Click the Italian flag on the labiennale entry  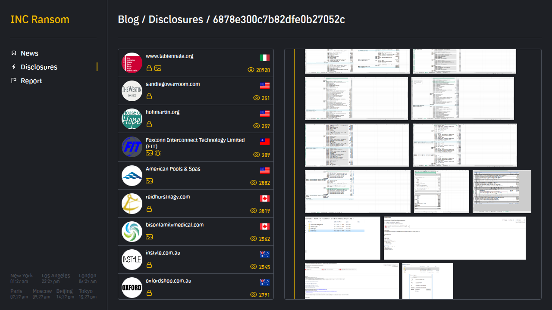point(265,58)
